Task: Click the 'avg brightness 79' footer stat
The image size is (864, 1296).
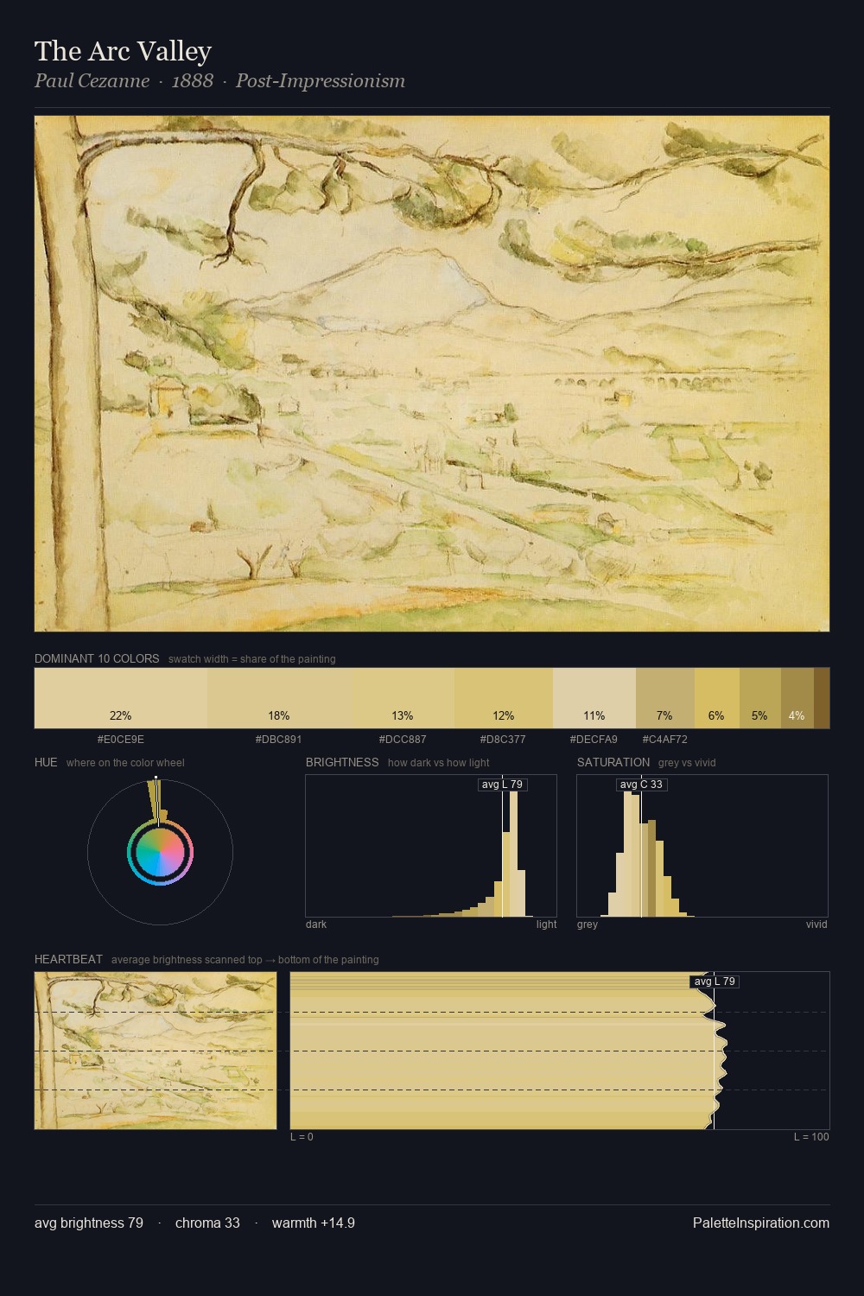Action: tap(89, 1223)
